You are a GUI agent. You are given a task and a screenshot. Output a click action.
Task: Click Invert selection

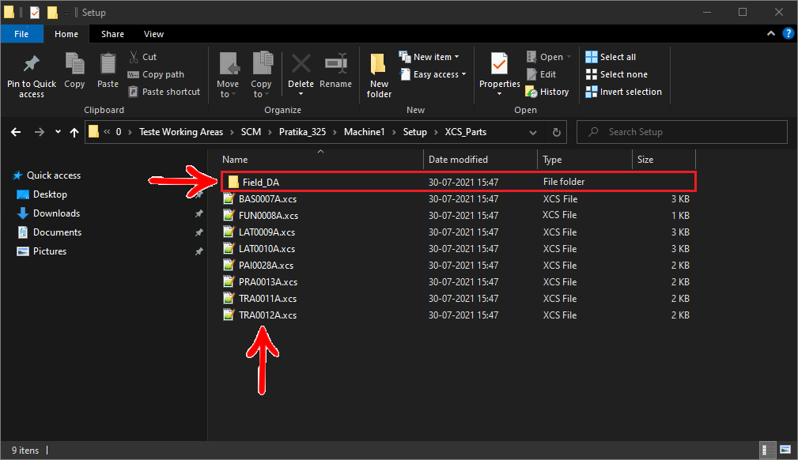point(623,92)
